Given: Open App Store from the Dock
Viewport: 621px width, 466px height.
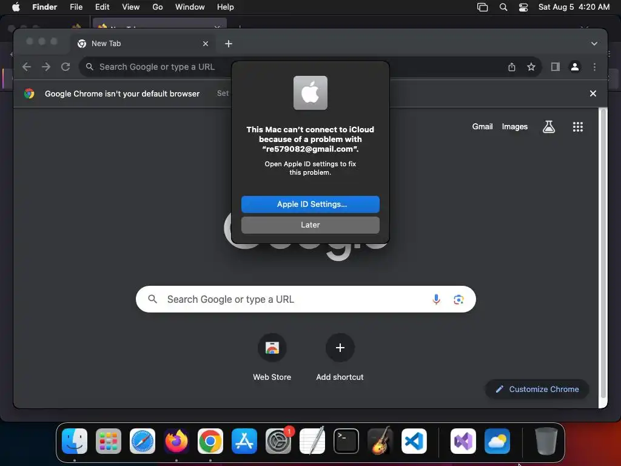Looking at the screenshot, I should click(x=244, y=441).
